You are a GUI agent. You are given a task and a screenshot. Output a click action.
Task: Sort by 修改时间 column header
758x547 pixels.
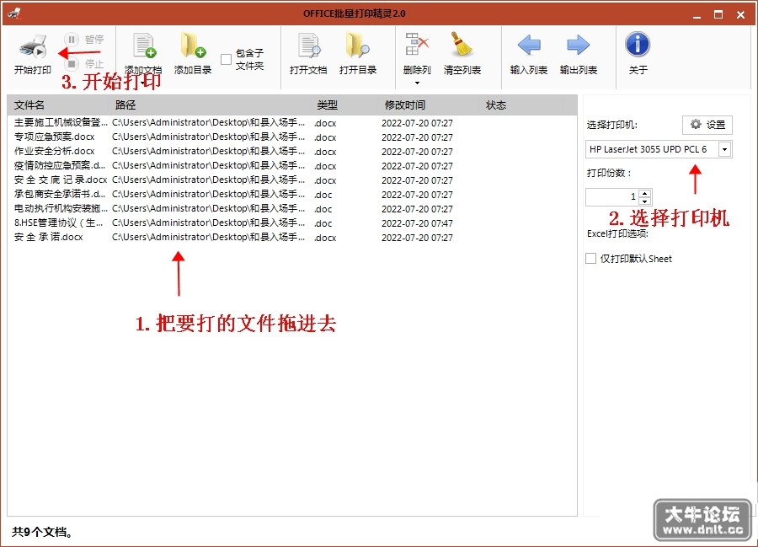(x=429, y=105)
